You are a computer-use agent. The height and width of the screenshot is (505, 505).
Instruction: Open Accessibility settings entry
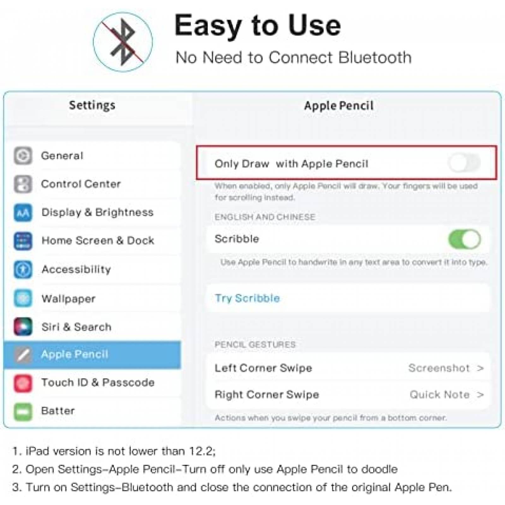pos(92,270)
